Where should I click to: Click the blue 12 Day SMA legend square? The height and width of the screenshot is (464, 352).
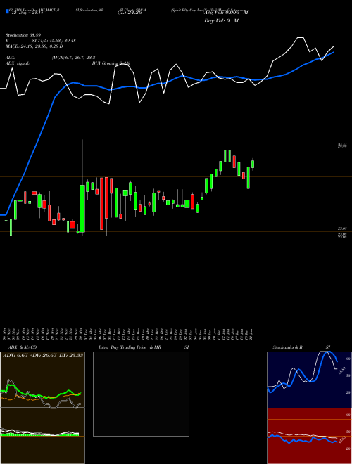point(8,12)
